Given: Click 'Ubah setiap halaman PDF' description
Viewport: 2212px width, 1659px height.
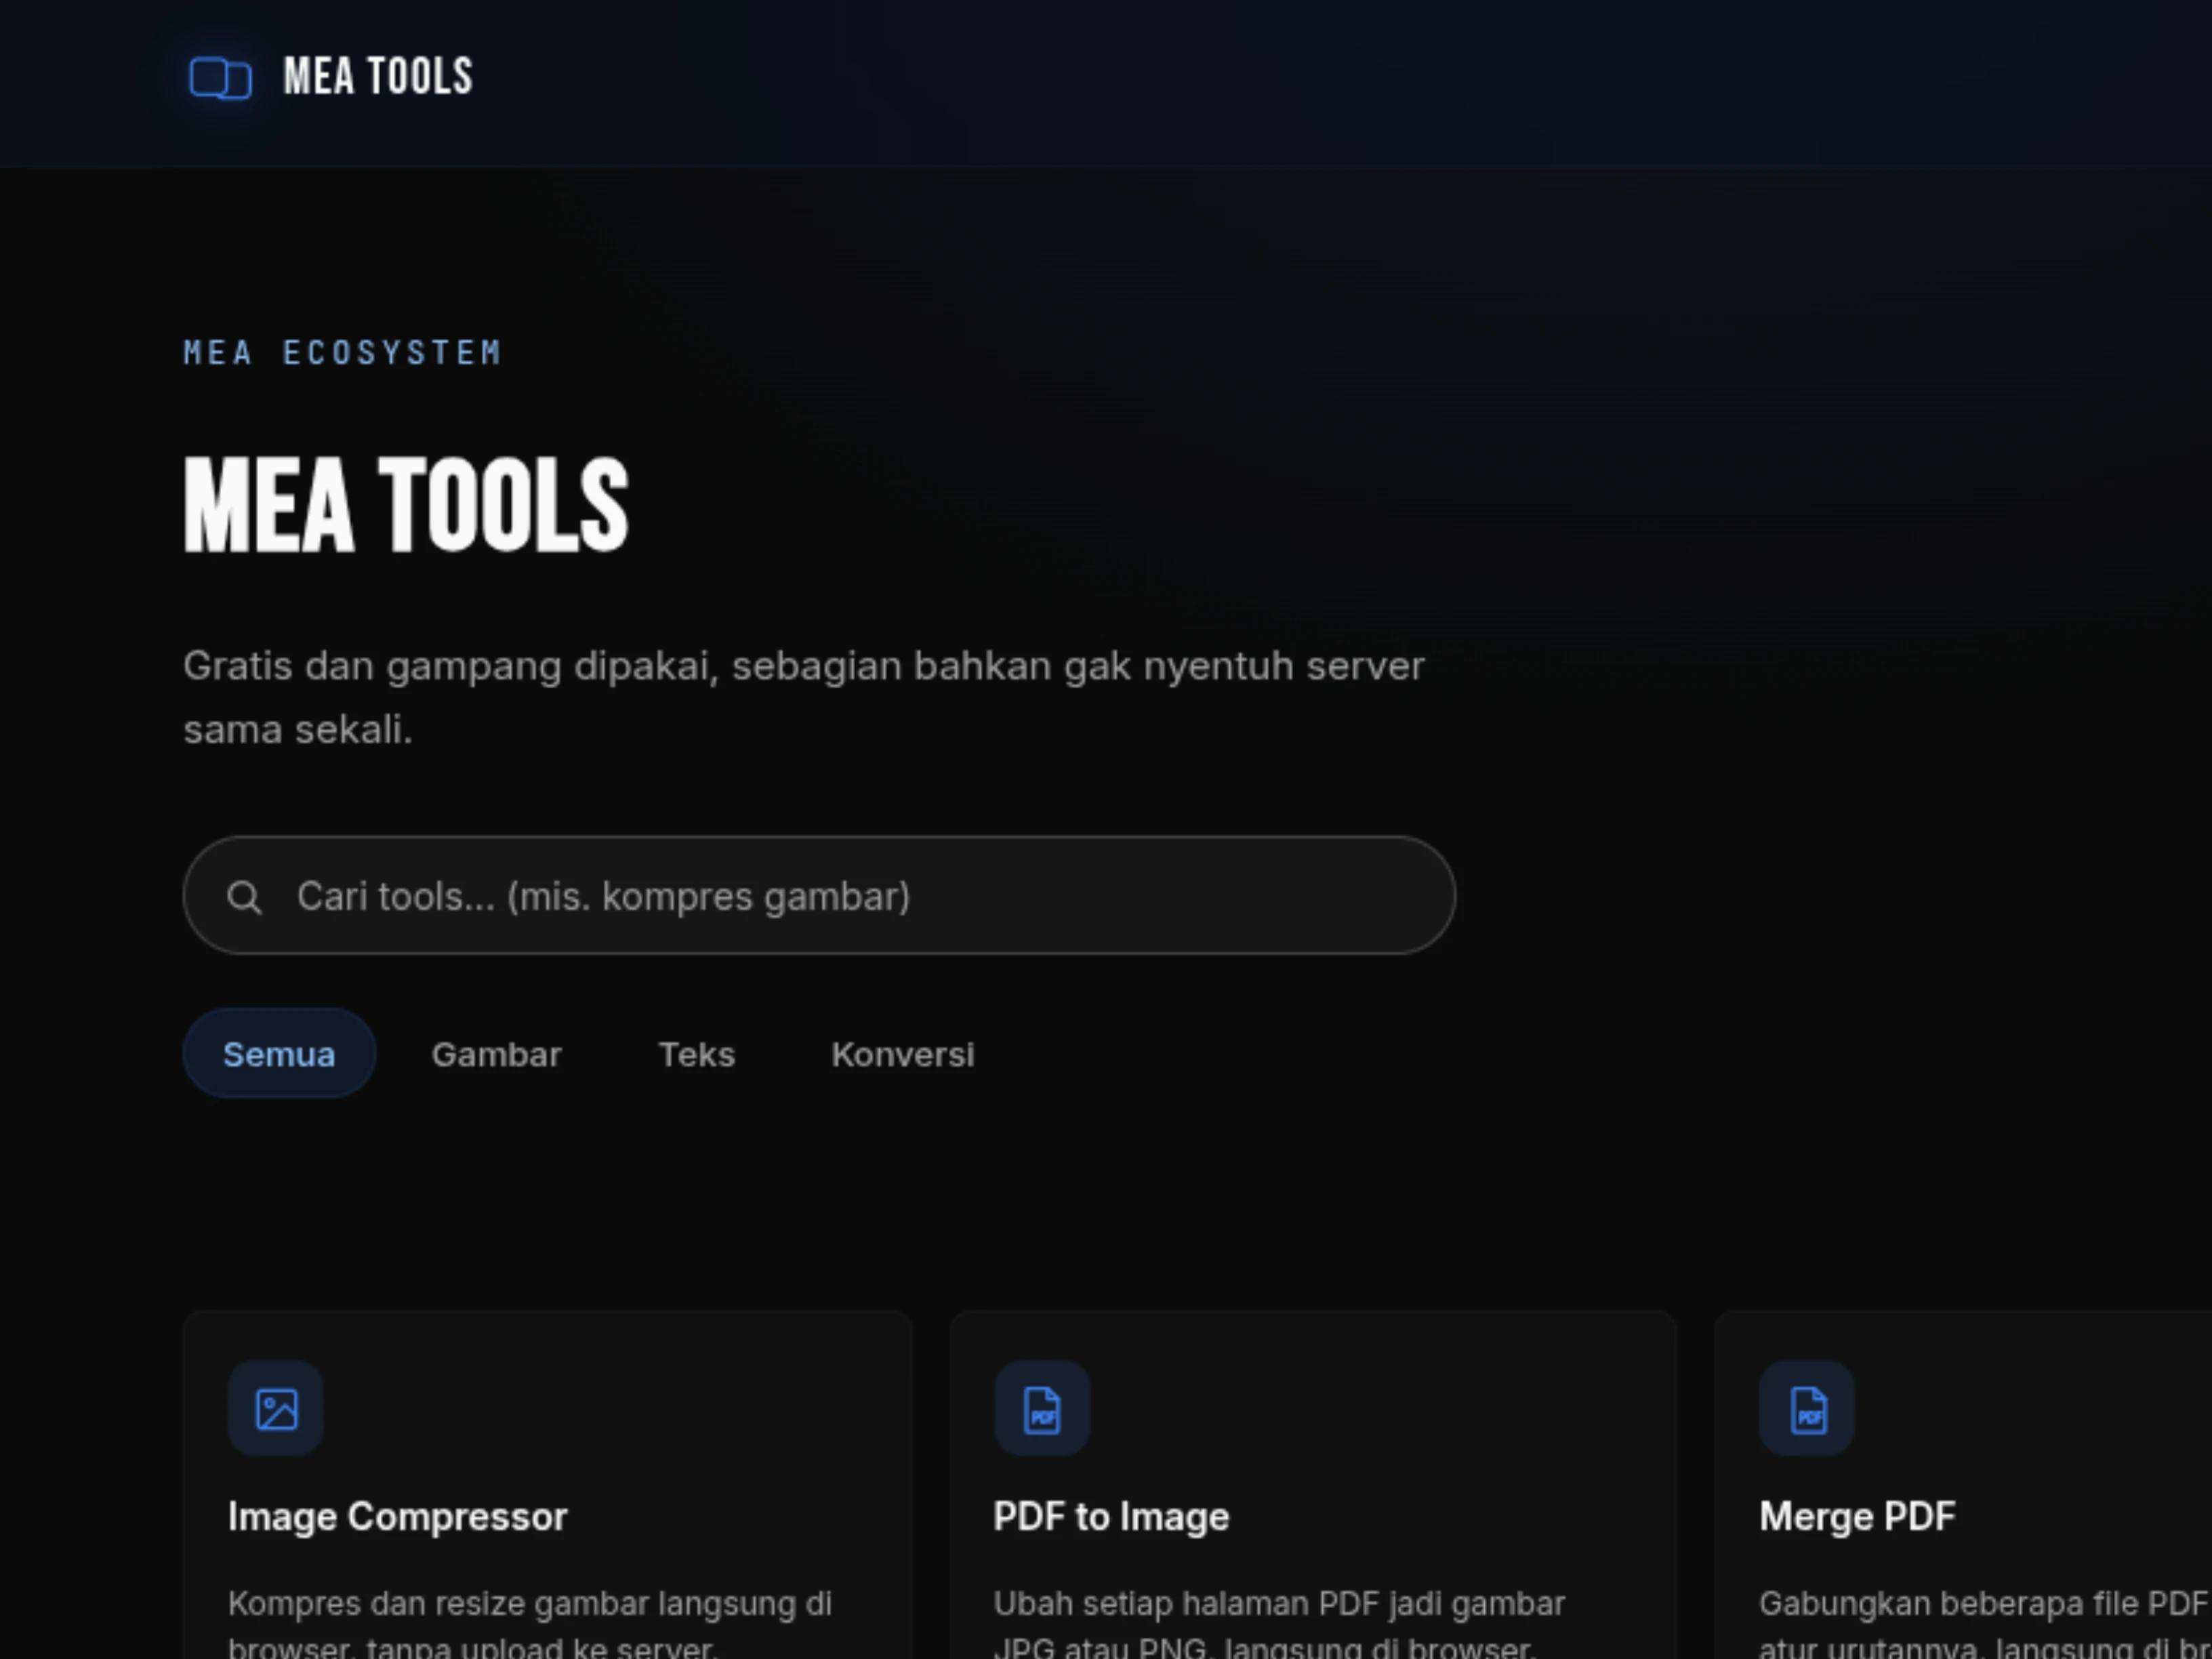Looking at the screenshot, I should (1279, 1625).
